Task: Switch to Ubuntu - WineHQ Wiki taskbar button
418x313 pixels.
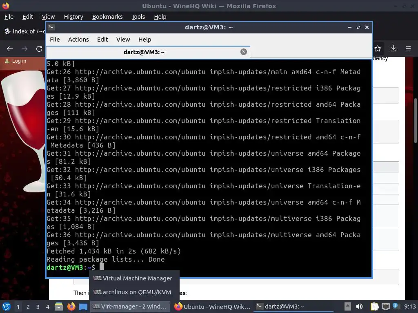Action: (212, 306)
